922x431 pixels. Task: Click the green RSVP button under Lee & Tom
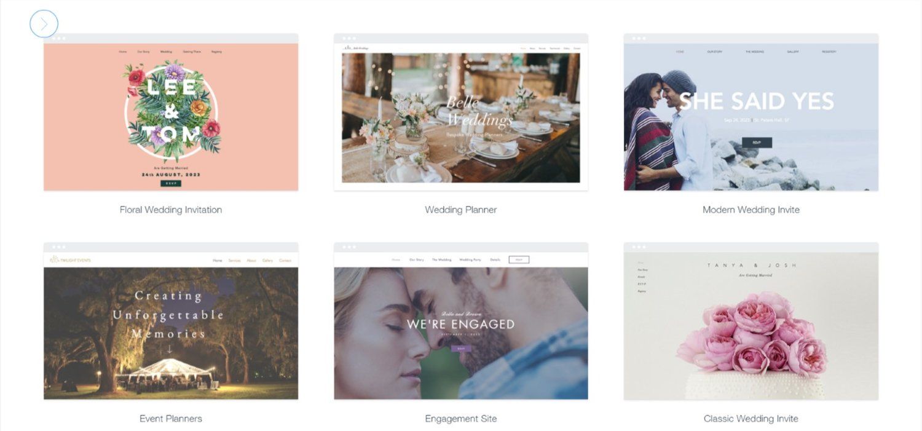(x=171, y=183)
